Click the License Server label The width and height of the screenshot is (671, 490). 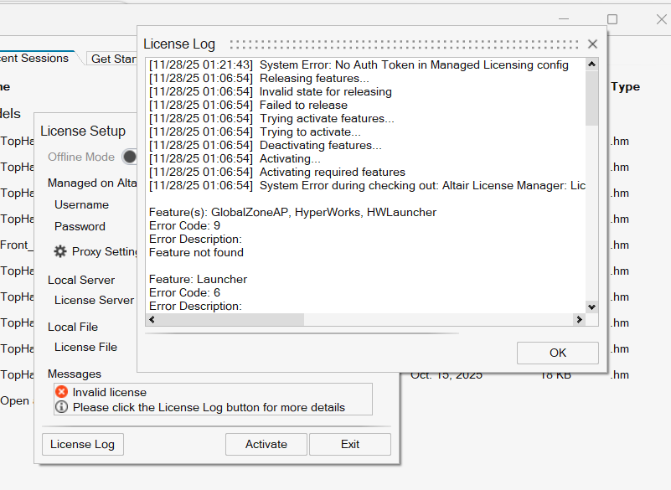point(94,301)
